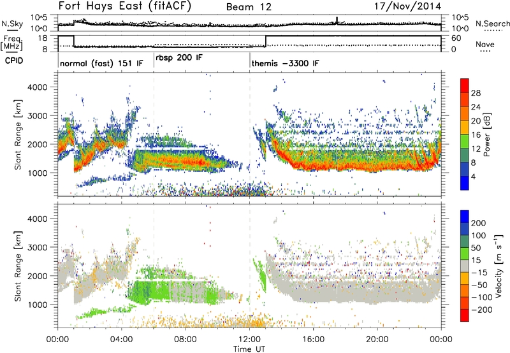Click the green 12-16 dB Power colorbar segment
The height and width of the screenshot is (353, 510).
[x=465, y=141]
